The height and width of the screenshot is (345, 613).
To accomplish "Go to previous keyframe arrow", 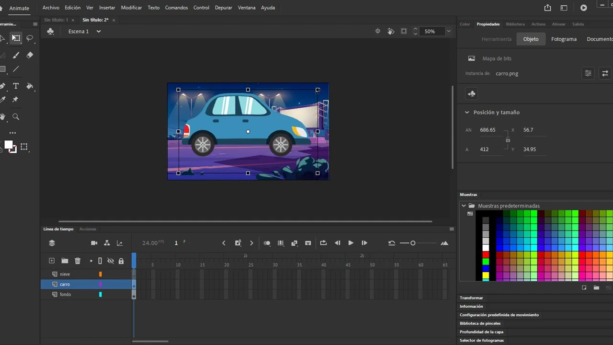I will coord(224,243).
